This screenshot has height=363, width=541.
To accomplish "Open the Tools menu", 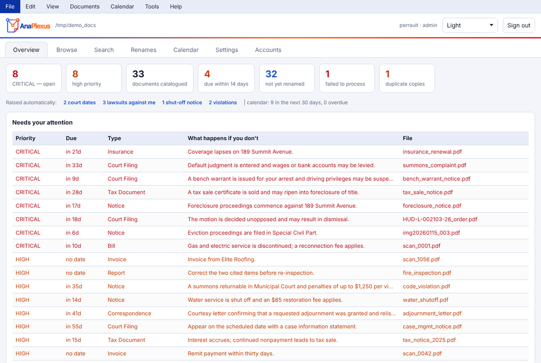I will click(x=152, y=6).
